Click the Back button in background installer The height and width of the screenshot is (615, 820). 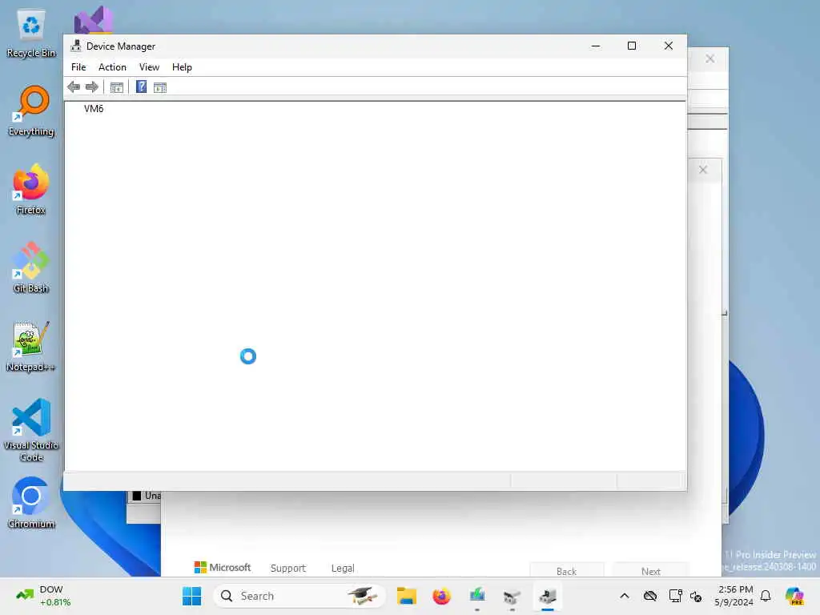pos(566,571)
